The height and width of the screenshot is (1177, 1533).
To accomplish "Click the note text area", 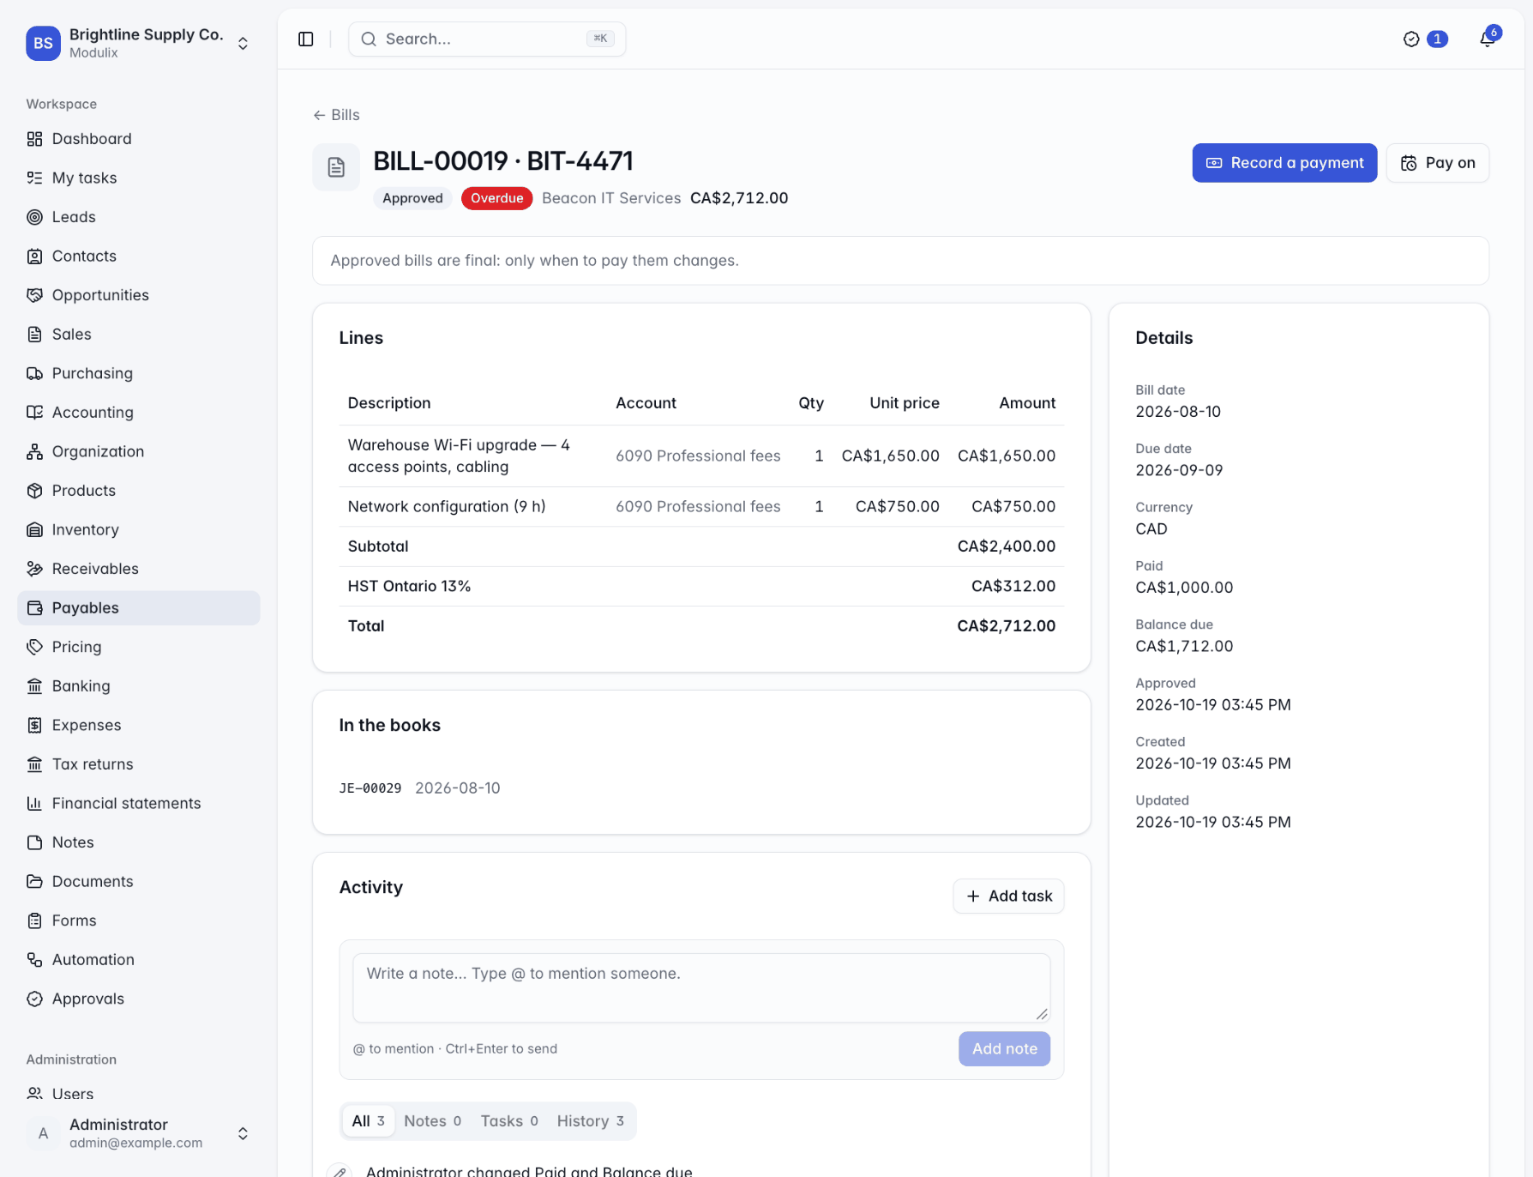I will (701, 988).
